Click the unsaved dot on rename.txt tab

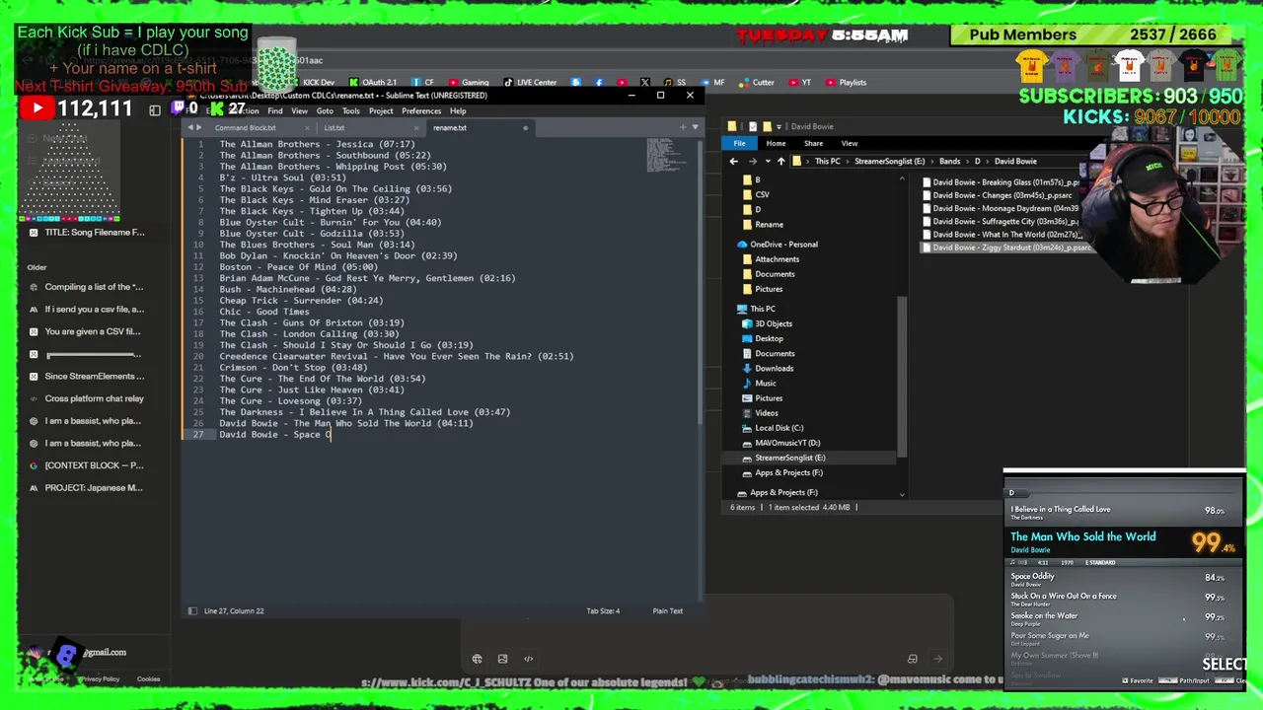point(525,127)
